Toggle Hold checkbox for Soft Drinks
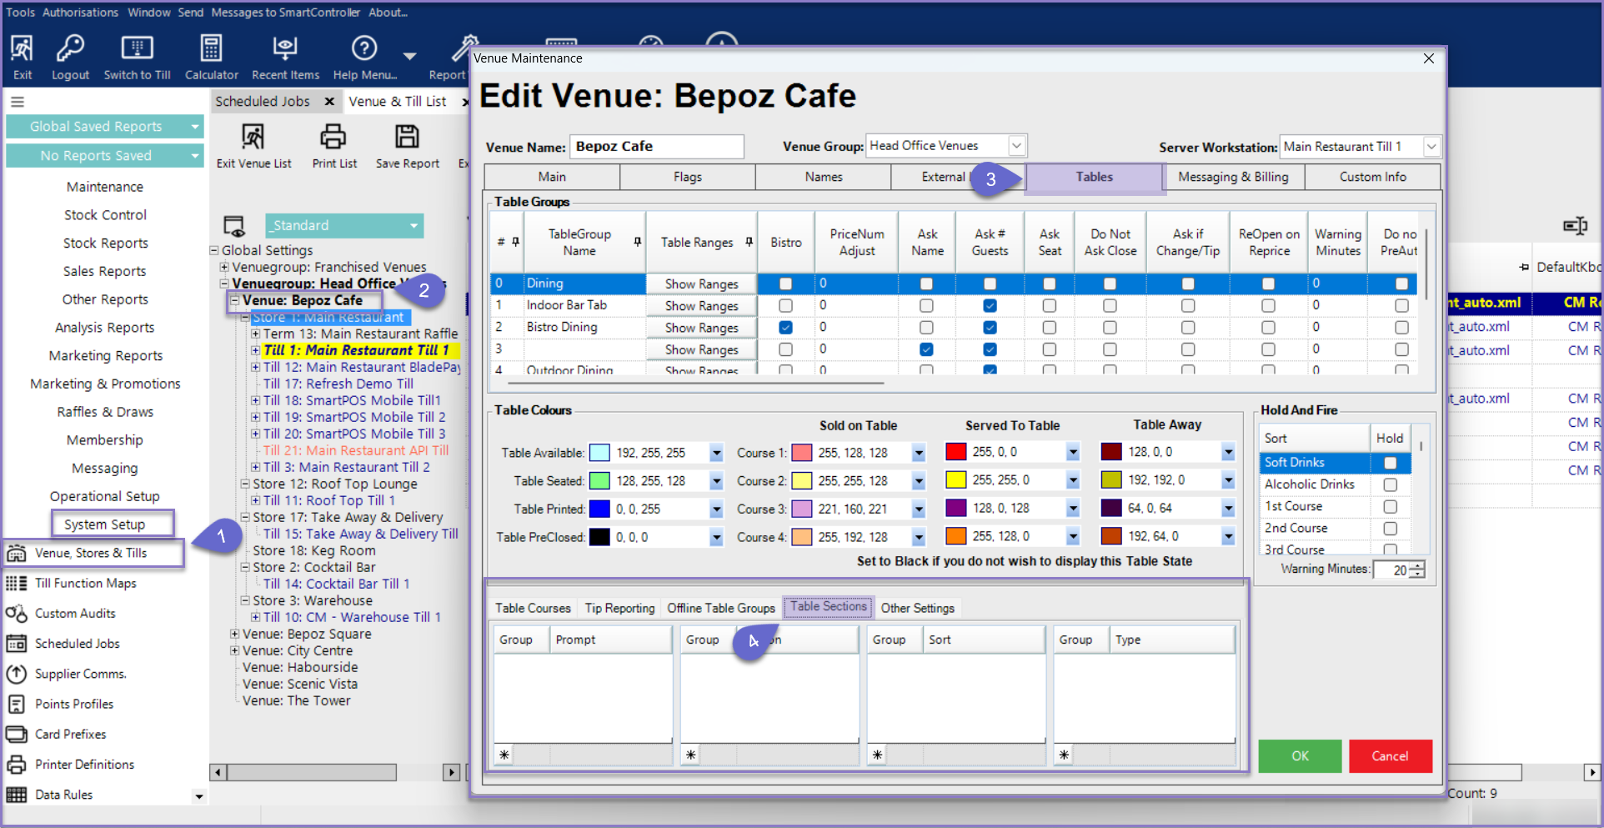This screenshot has width=1604, height=828. pos(1390,463)
